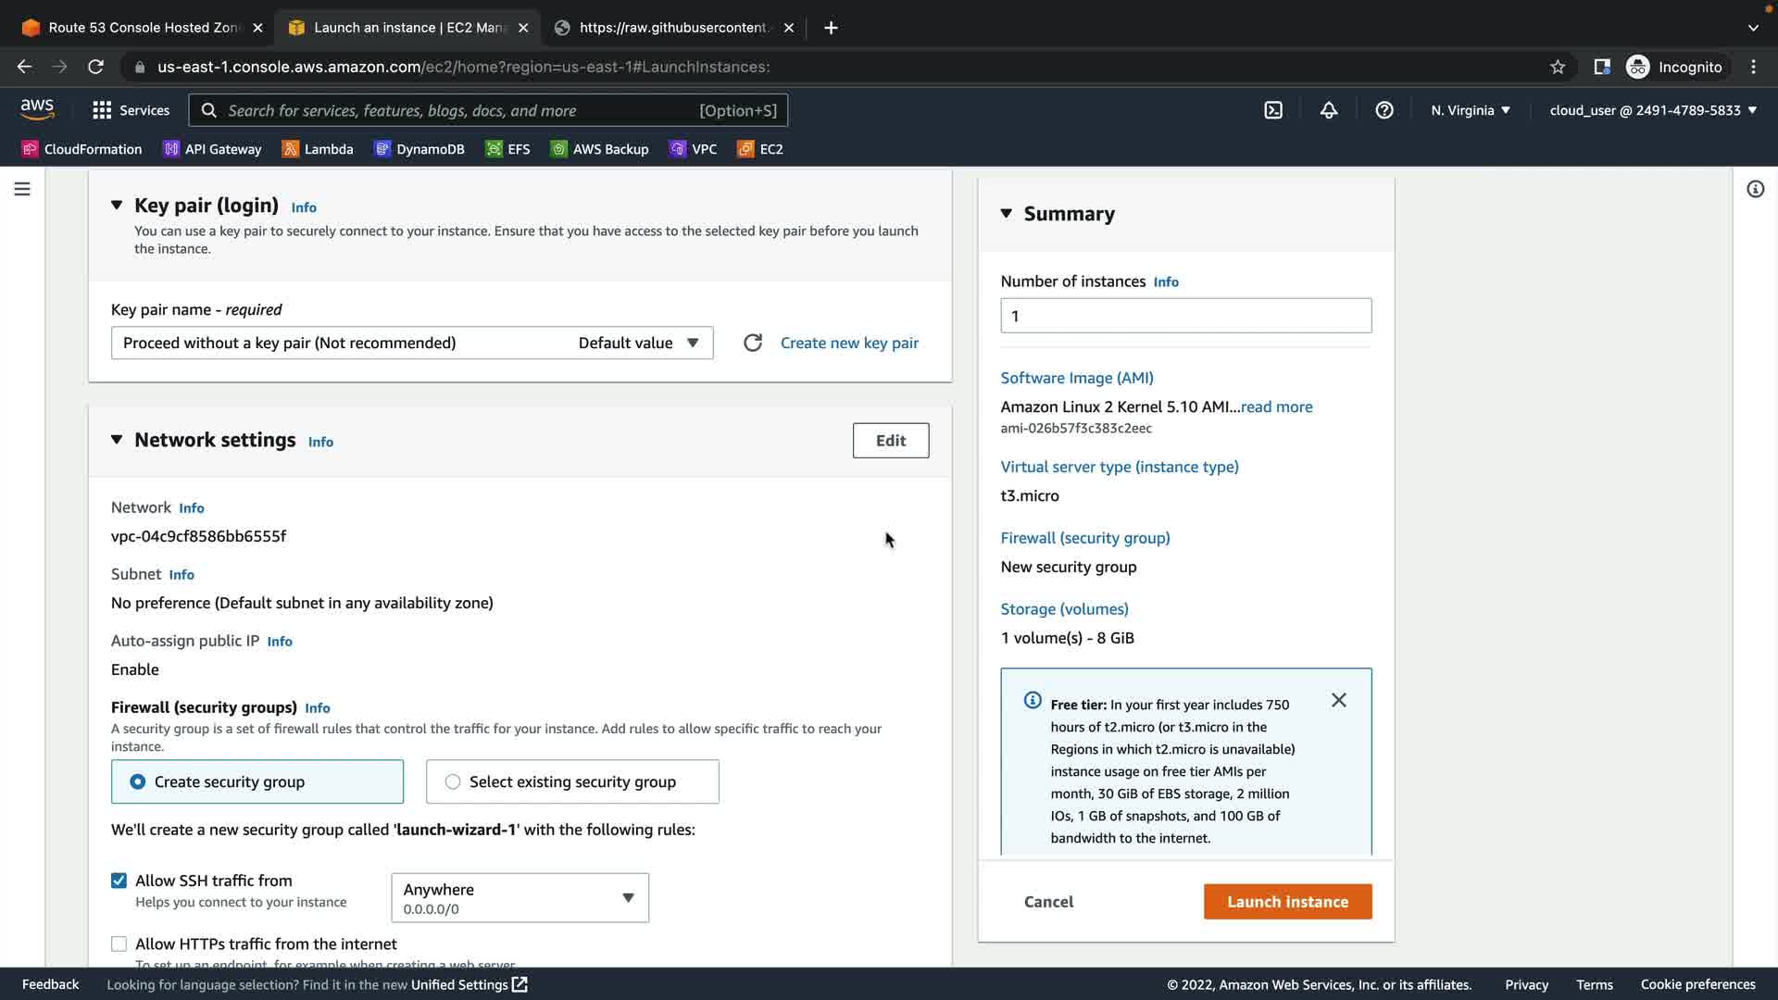Open AWS CloudShell icon in top bar
Viewport: 1778px width, 1000px height.
coord(1273,110)
